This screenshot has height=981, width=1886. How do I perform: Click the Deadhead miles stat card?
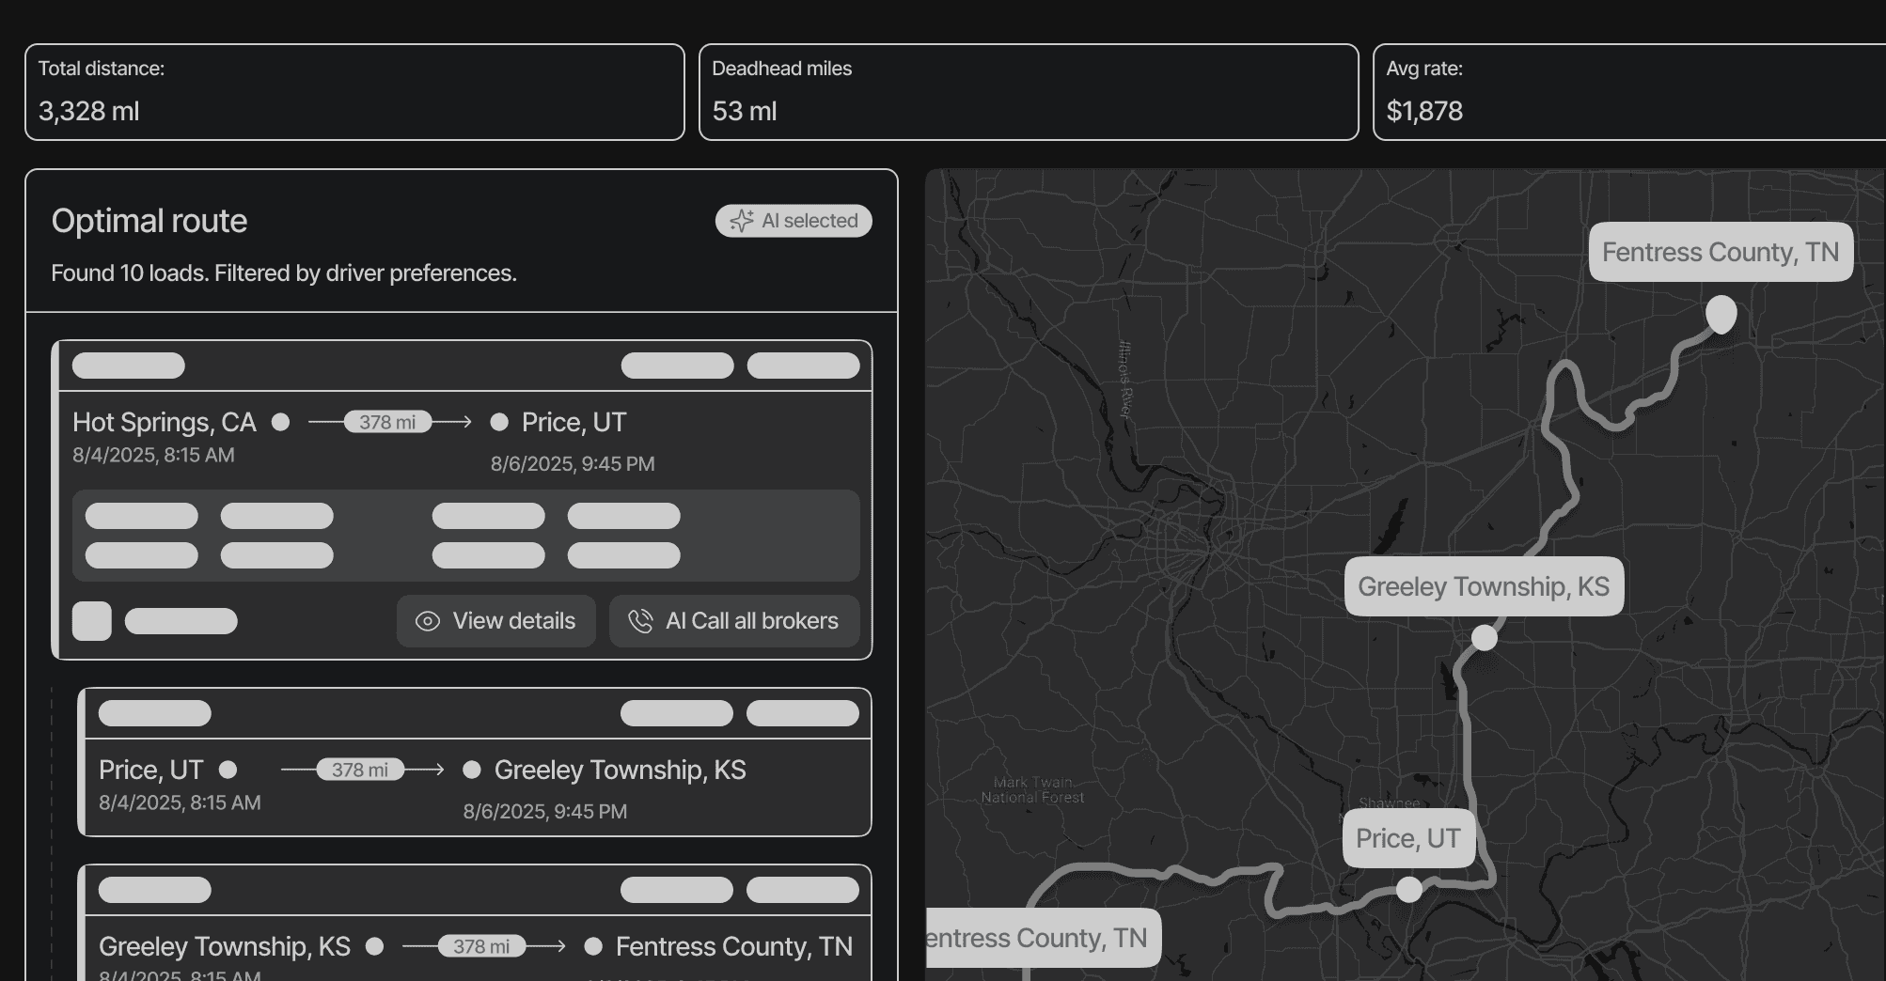(1029, 92)
